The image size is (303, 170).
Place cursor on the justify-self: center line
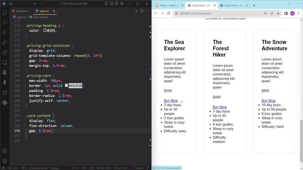pos(49,101)
